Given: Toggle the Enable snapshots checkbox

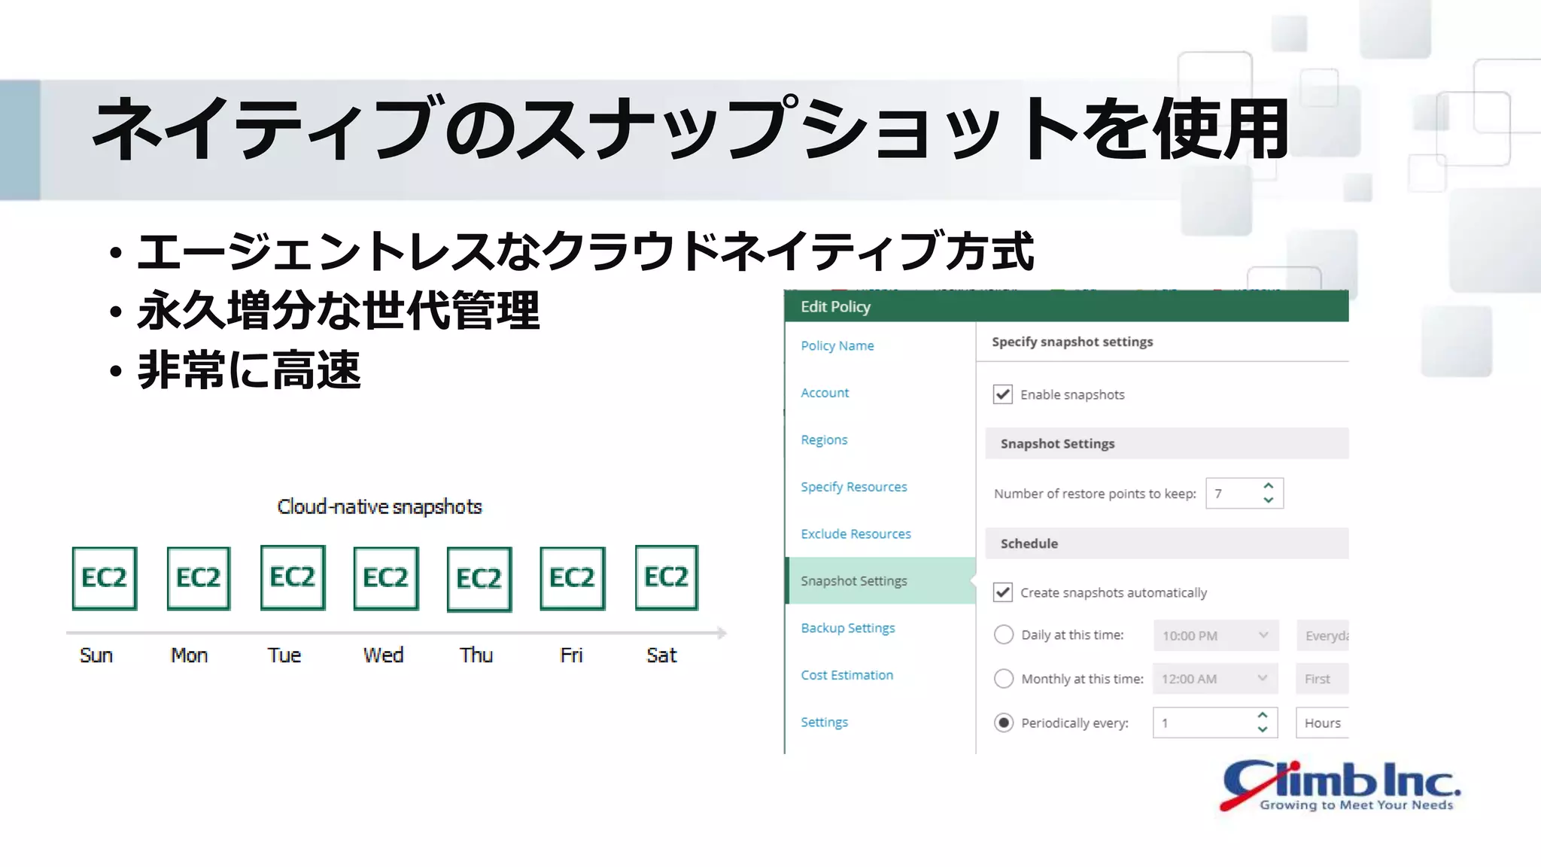Looking at the screenshot, I should (1002, 394).
